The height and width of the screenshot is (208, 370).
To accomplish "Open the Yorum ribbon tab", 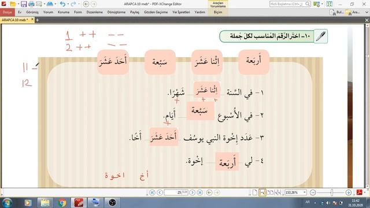I will coord(48,12).
